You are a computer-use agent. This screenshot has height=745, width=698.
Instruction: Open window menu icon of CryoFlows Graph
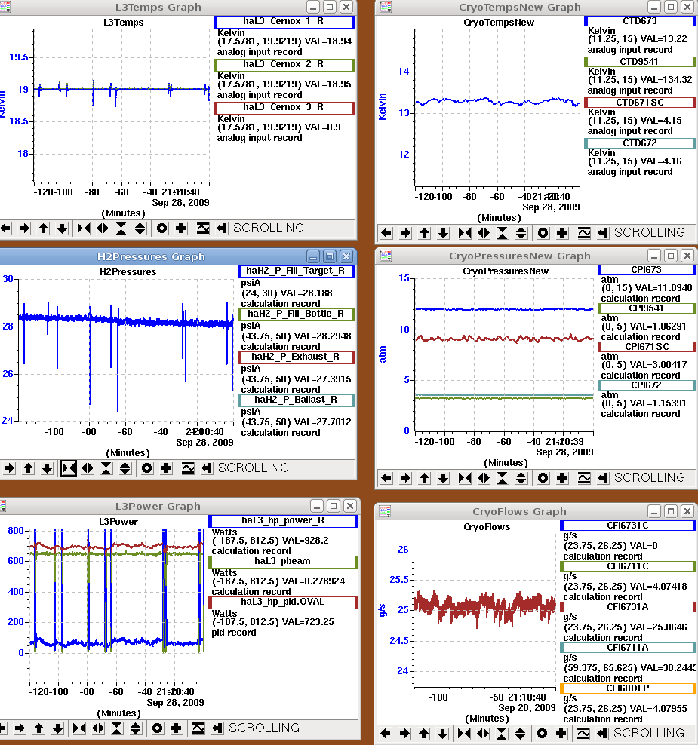(x=385, y=511)
